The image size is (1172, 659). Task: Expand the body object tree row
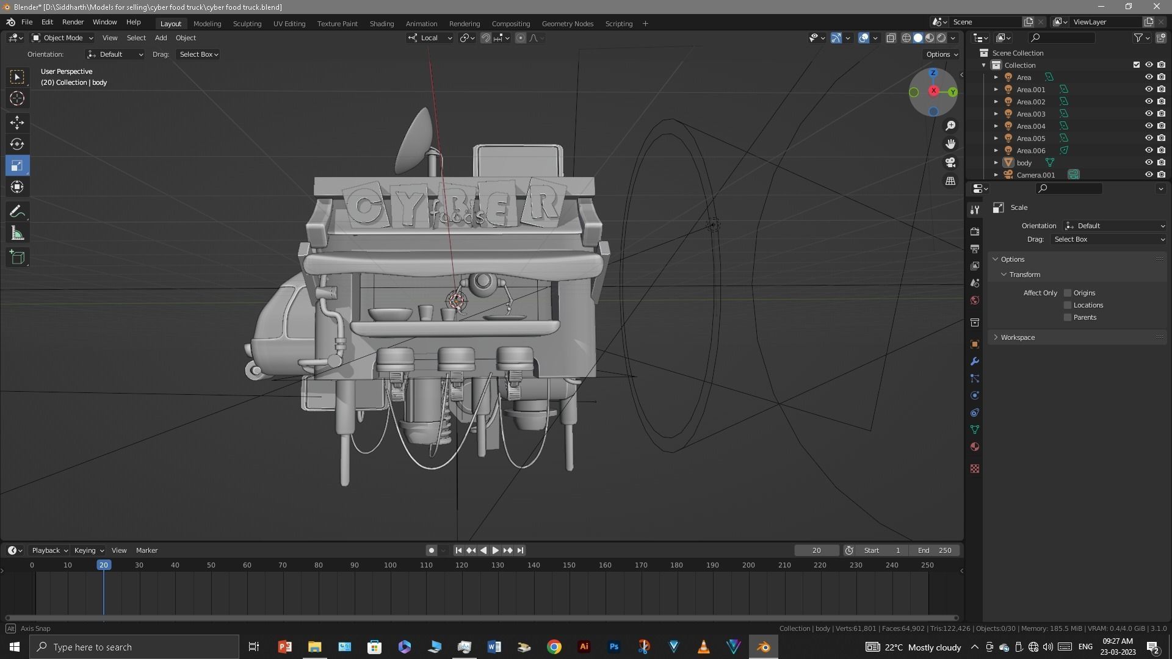996,163
